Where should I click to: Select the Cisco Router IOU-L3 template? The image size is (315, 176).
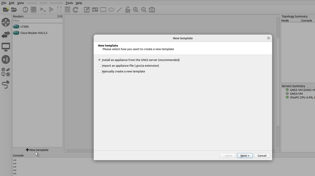click(34, 33)
